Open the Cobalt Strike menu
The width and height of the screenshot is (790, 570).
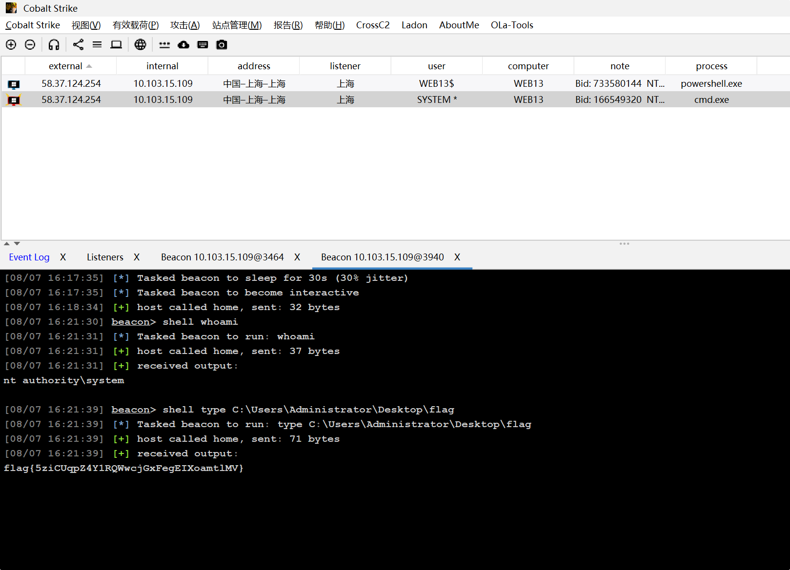pyautogui.click(x=33, y=25)
